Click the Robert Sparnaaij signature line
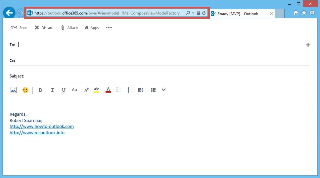The width and height of the screenshot is (320, 178). click(26, 121)
